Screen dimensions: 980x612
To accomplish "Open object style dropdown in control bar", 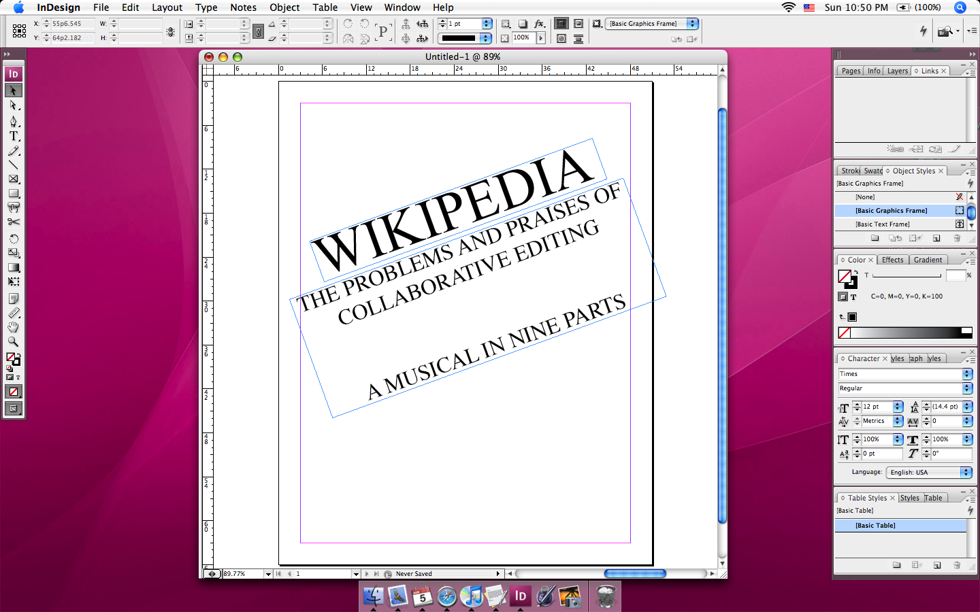I will (692, 24).
